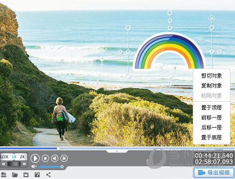
Task: Step back one frame
Action: (x=55, y=158)
